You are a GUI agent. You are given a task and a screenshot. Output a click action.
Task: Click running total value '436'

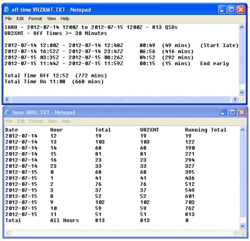(190, 178)
